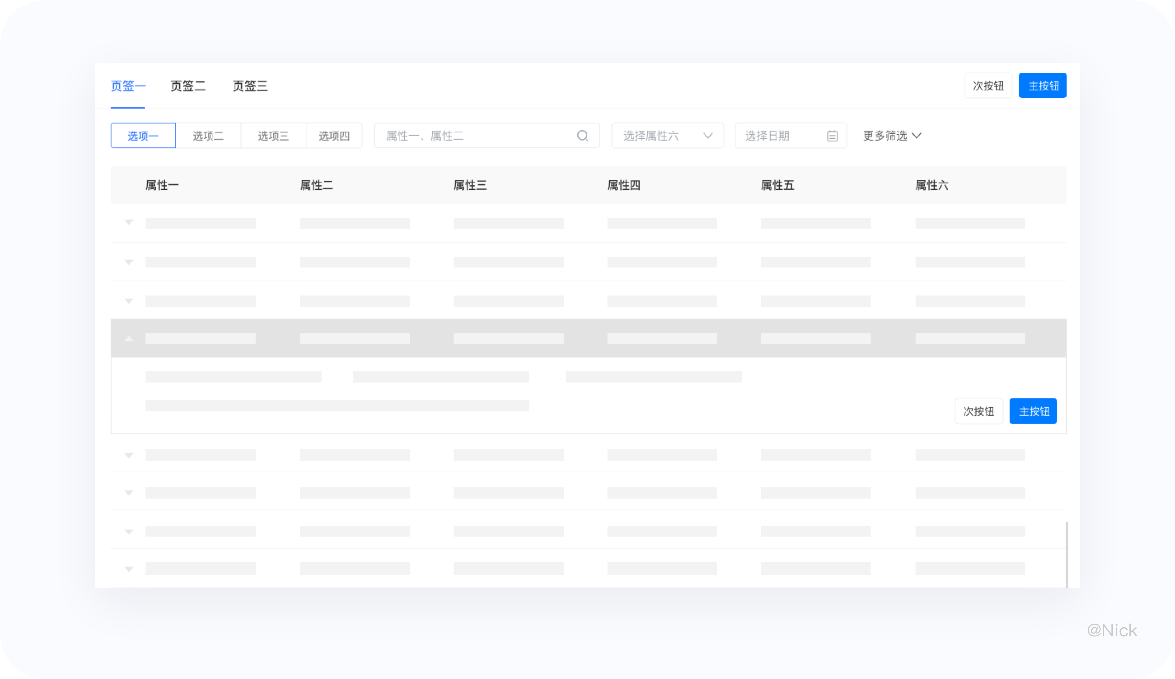Click the search magnifier icon in the filter bar
Screen dimensions: 1175x679
coord(583,136)
